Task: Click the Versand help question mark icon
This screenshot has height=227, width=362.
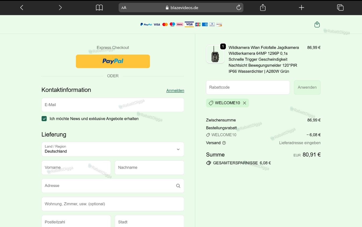Action: click(x=224, y=143)
